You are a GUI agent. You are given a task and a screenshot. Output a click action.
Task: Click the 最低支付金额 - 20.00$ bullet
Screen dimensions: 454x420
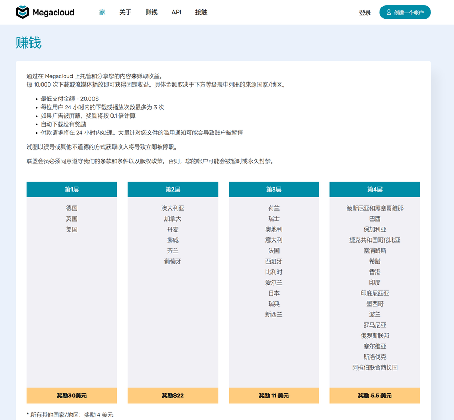(x=69, y=99)
